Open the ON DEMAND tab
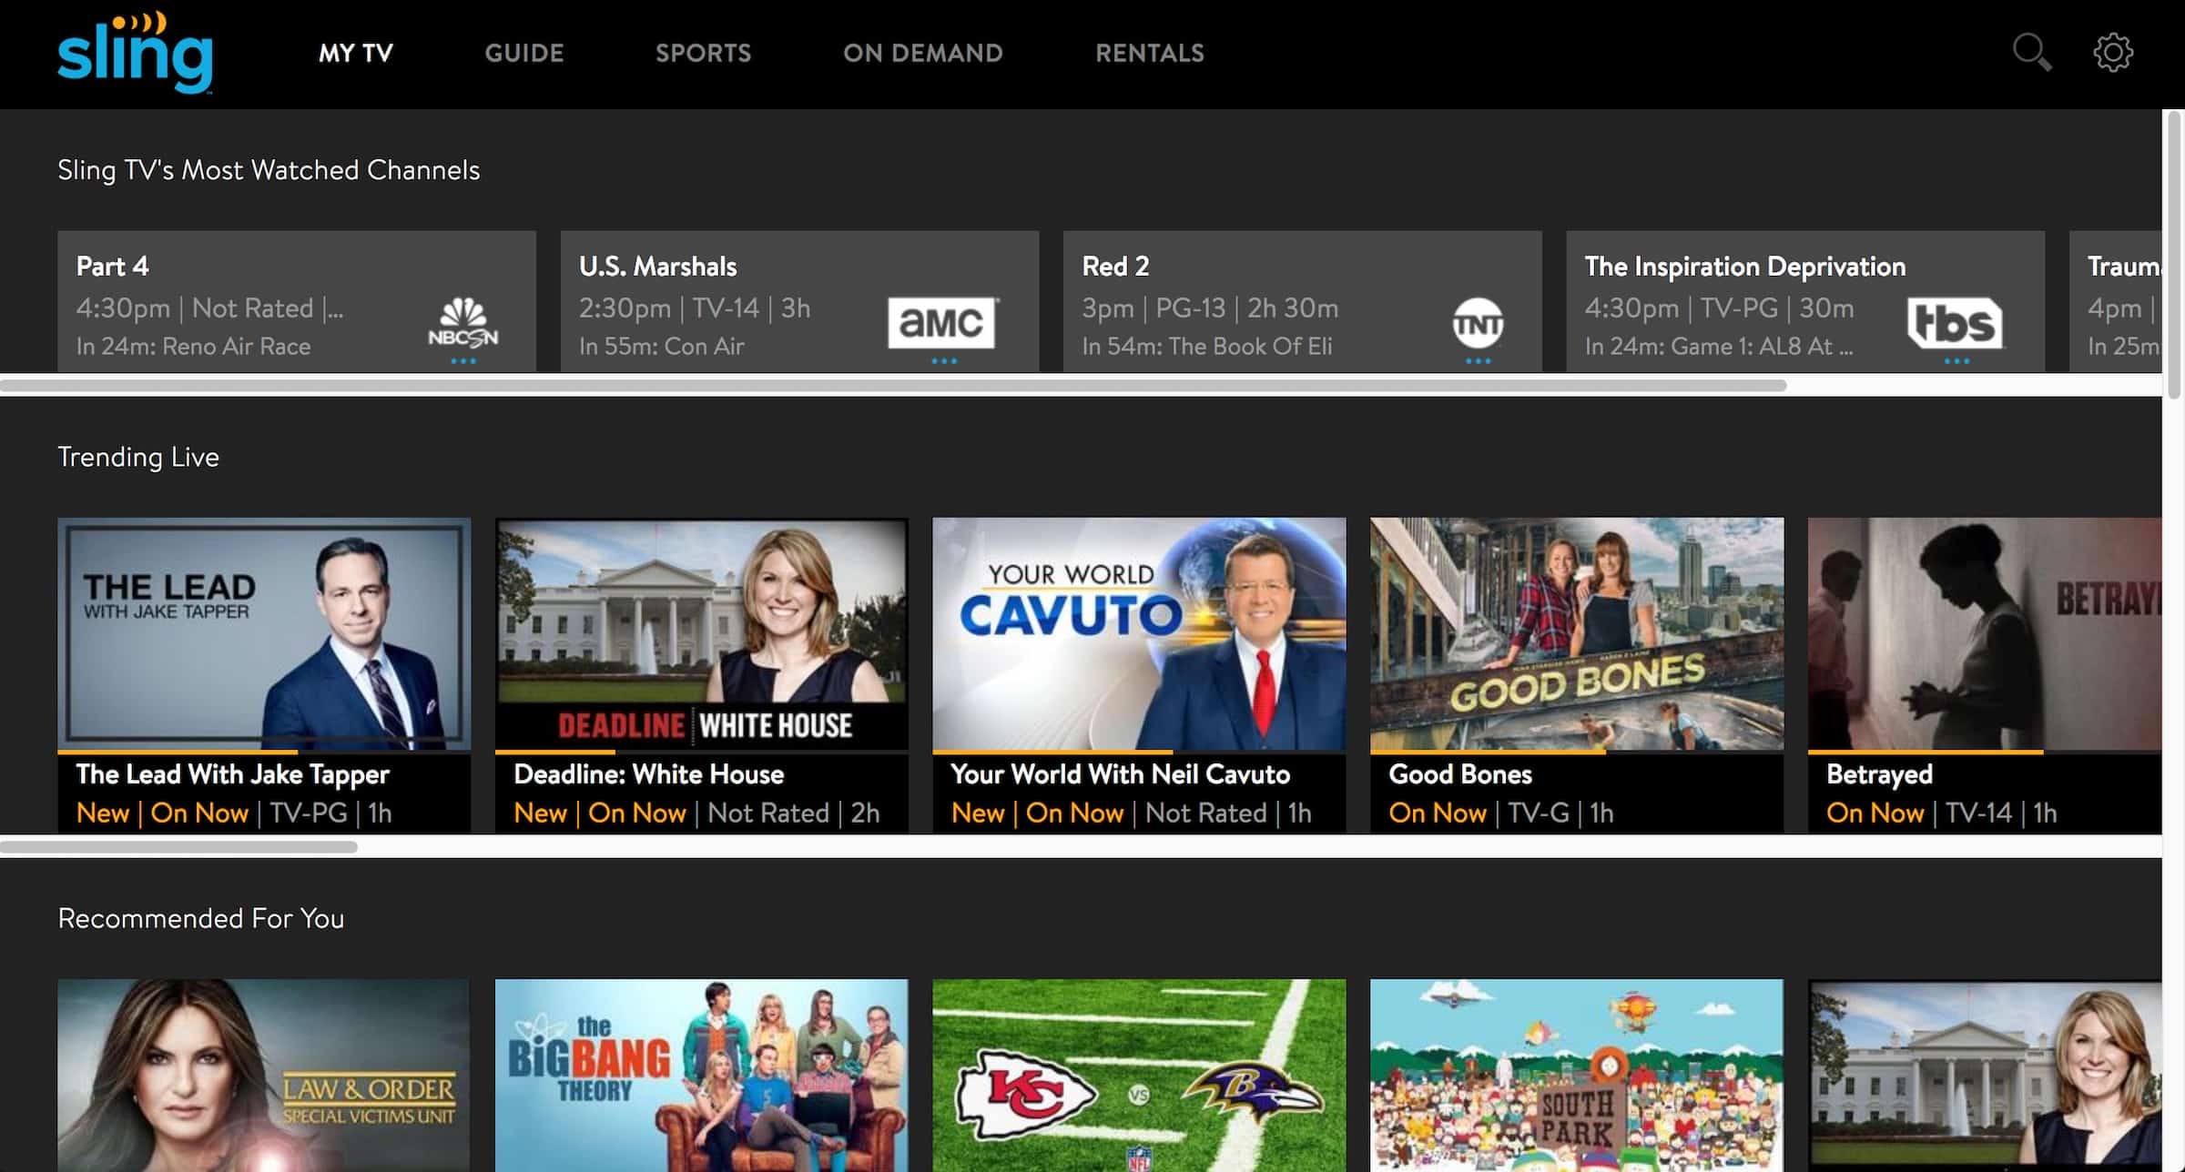This screenshot has width=2185, height=1172. tap(923, 54)
